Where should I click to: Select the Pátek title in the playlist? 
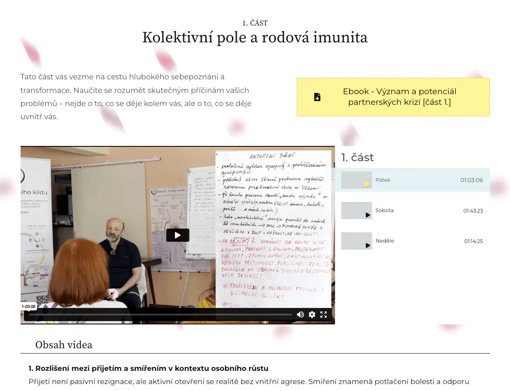click(x=383, y=180)
